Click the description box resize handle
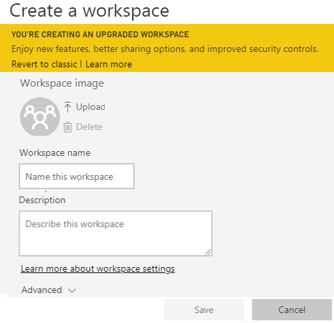The width and height of the screenshot is (334, 323). pos(208,252)
